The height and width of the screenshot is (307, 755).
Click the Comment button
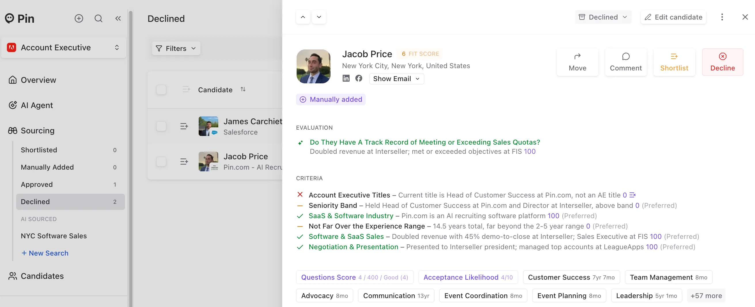pyautogui.click(x=625, y=62)
